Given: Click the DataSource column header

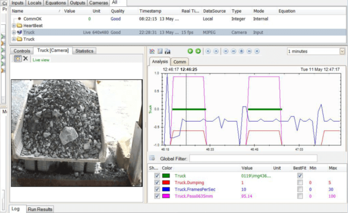Looking at the screenshot, I should 215,11.
